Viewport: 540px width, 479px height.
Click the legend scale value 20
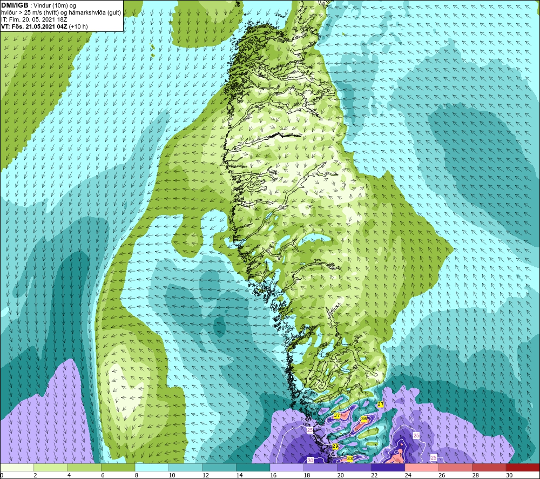pyautogui.click(x=341, y=475)
